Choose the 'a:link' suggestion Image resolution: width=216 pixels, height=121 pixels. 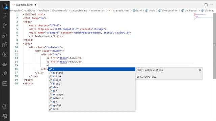tap(92, 76)
